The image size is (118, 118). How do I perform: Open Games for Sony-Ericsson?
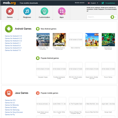[14, 112]
